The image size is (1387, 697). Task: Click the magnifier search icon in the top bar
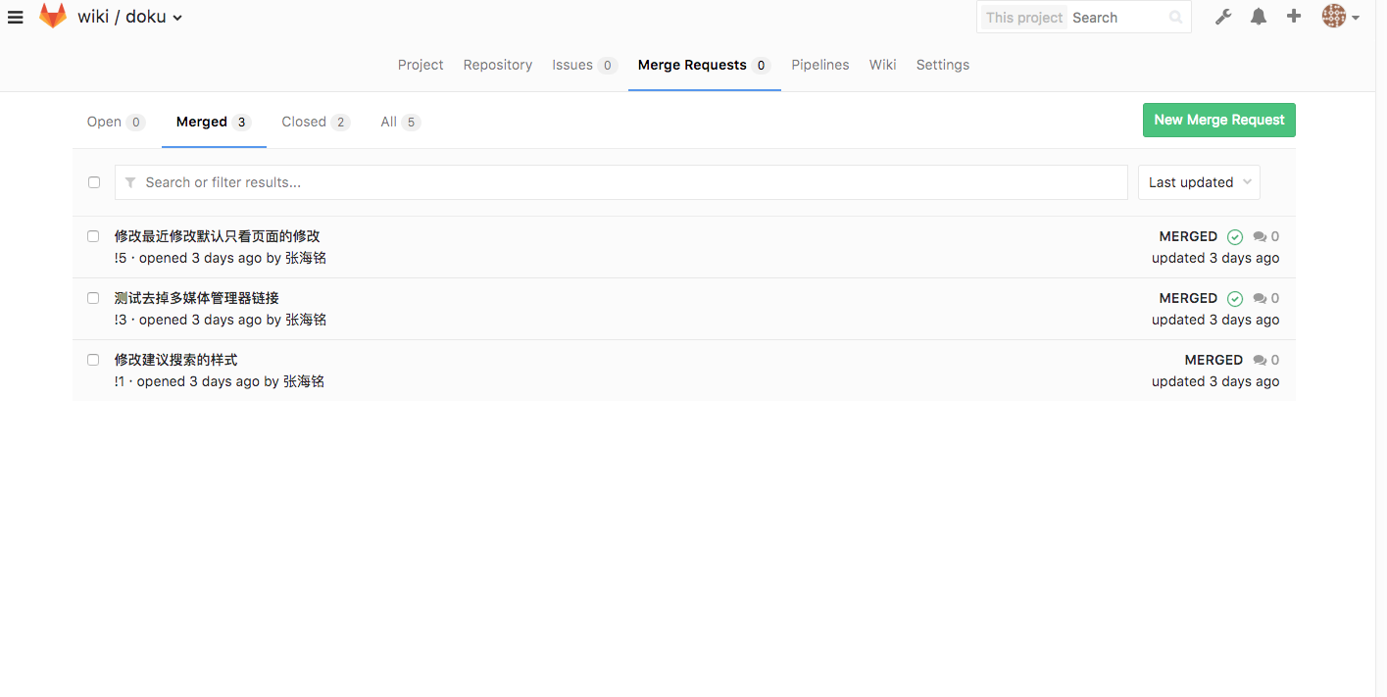pyautogui.click(x=1176, y=18)
